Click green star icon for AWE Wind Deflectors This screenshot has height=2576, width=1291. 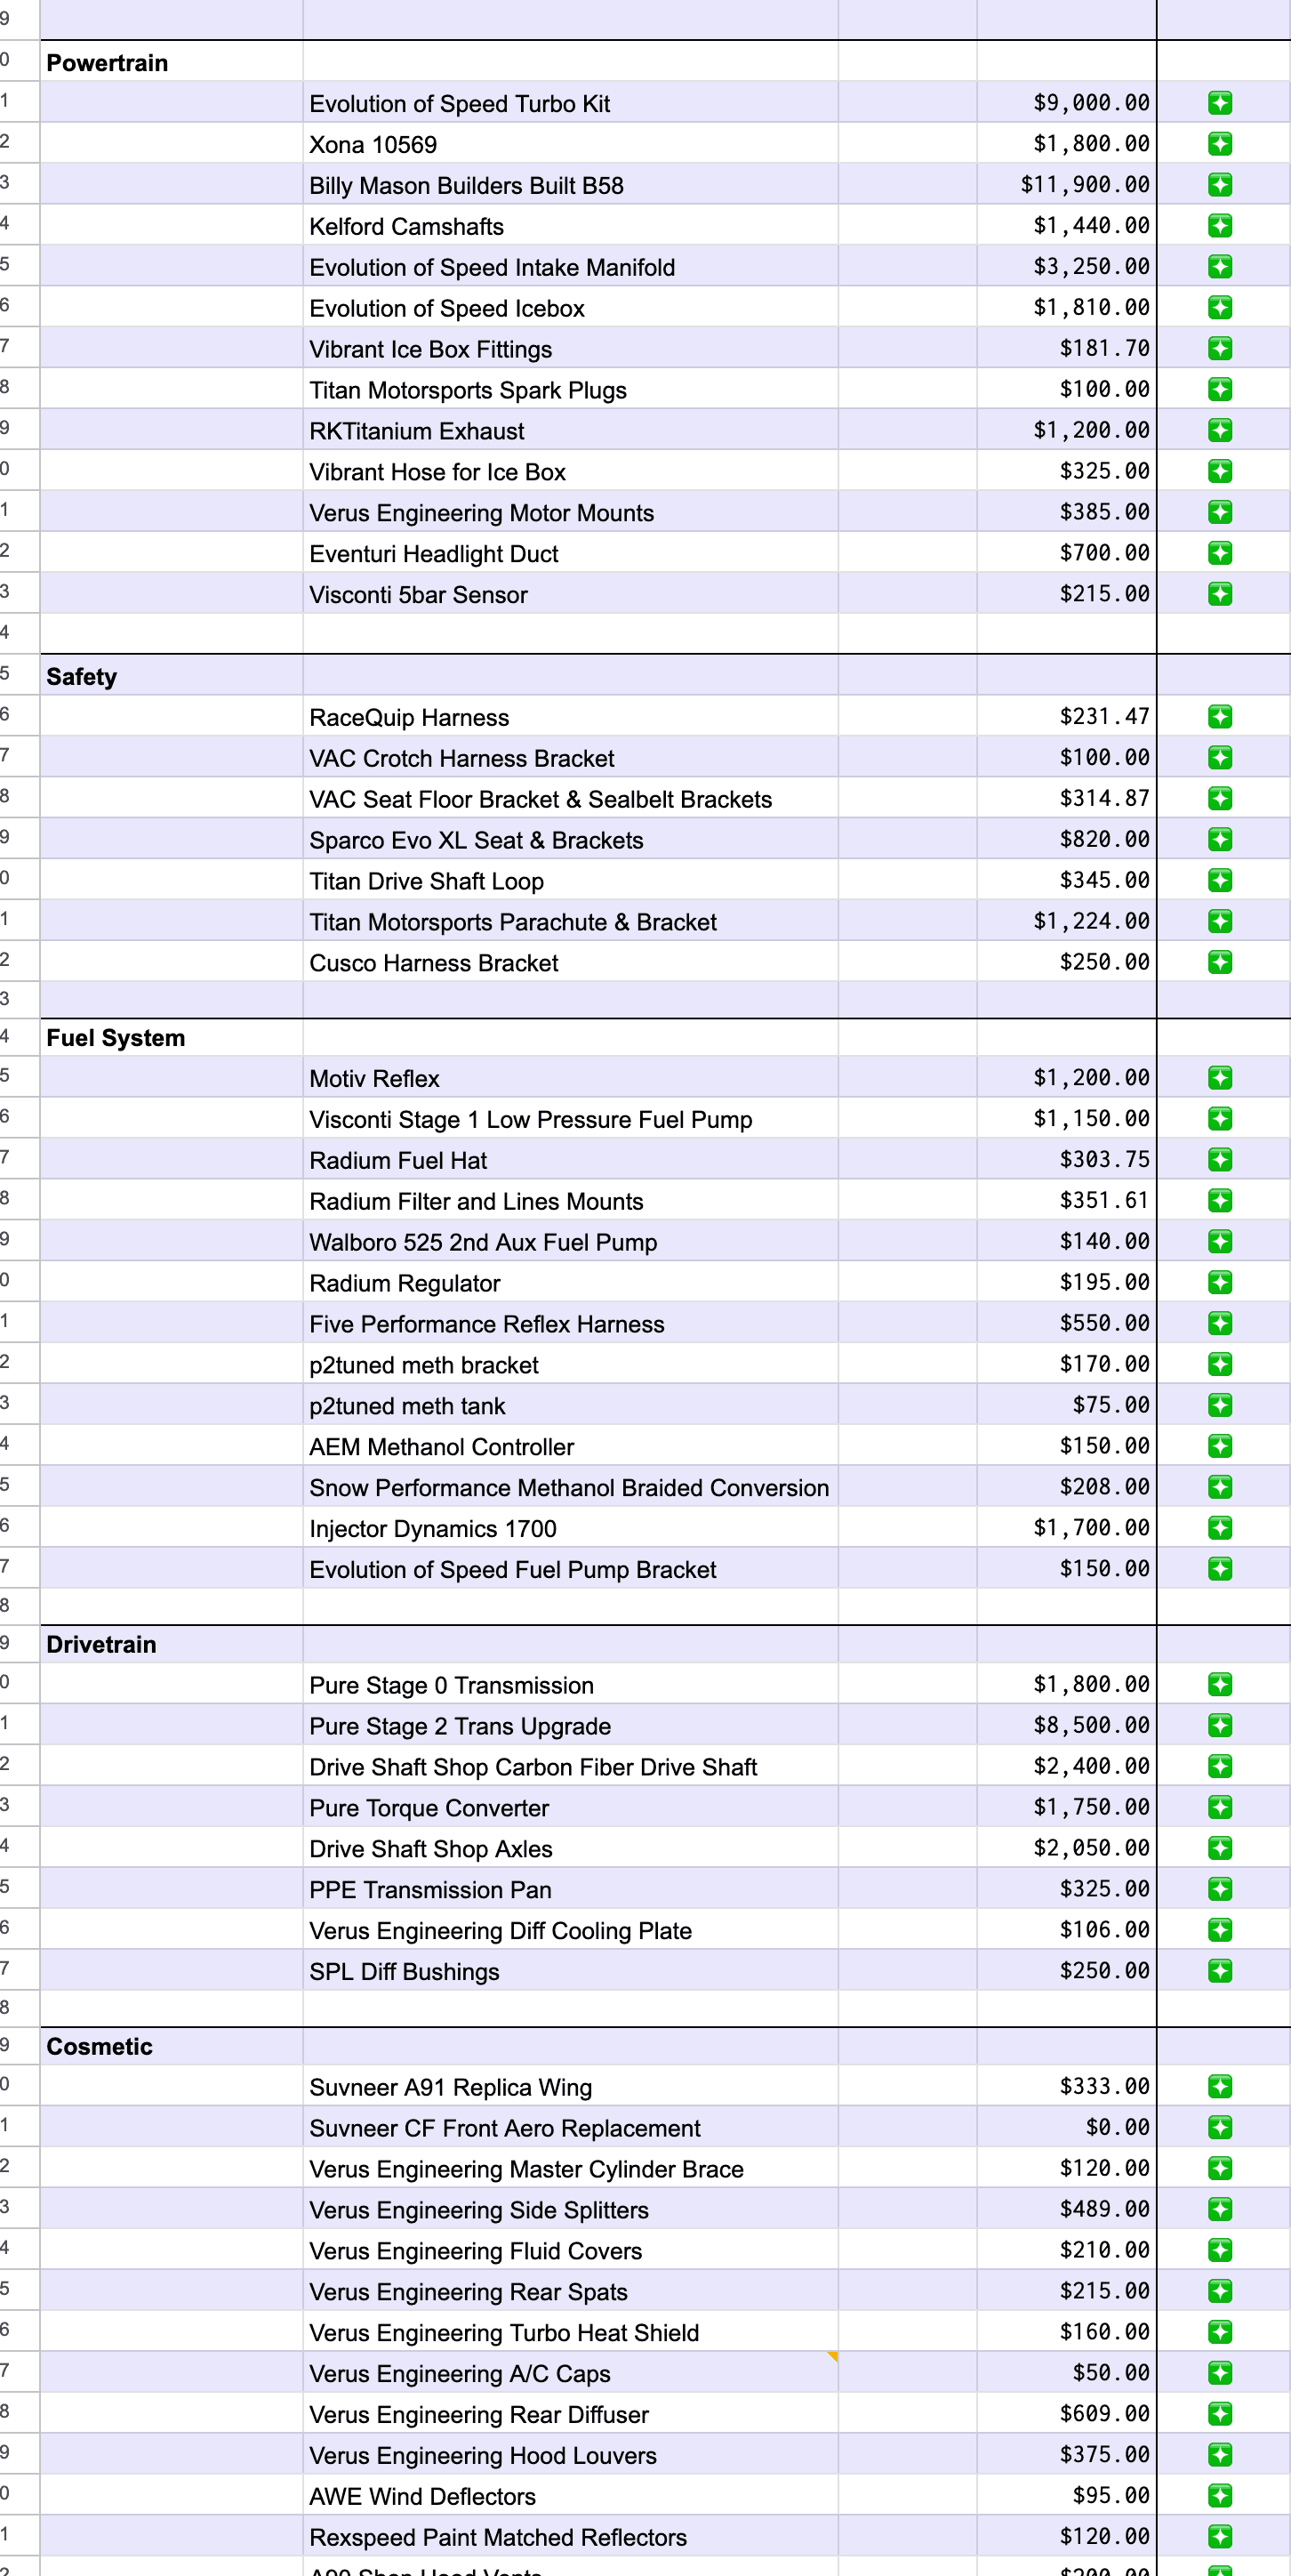point(1219,2497)
